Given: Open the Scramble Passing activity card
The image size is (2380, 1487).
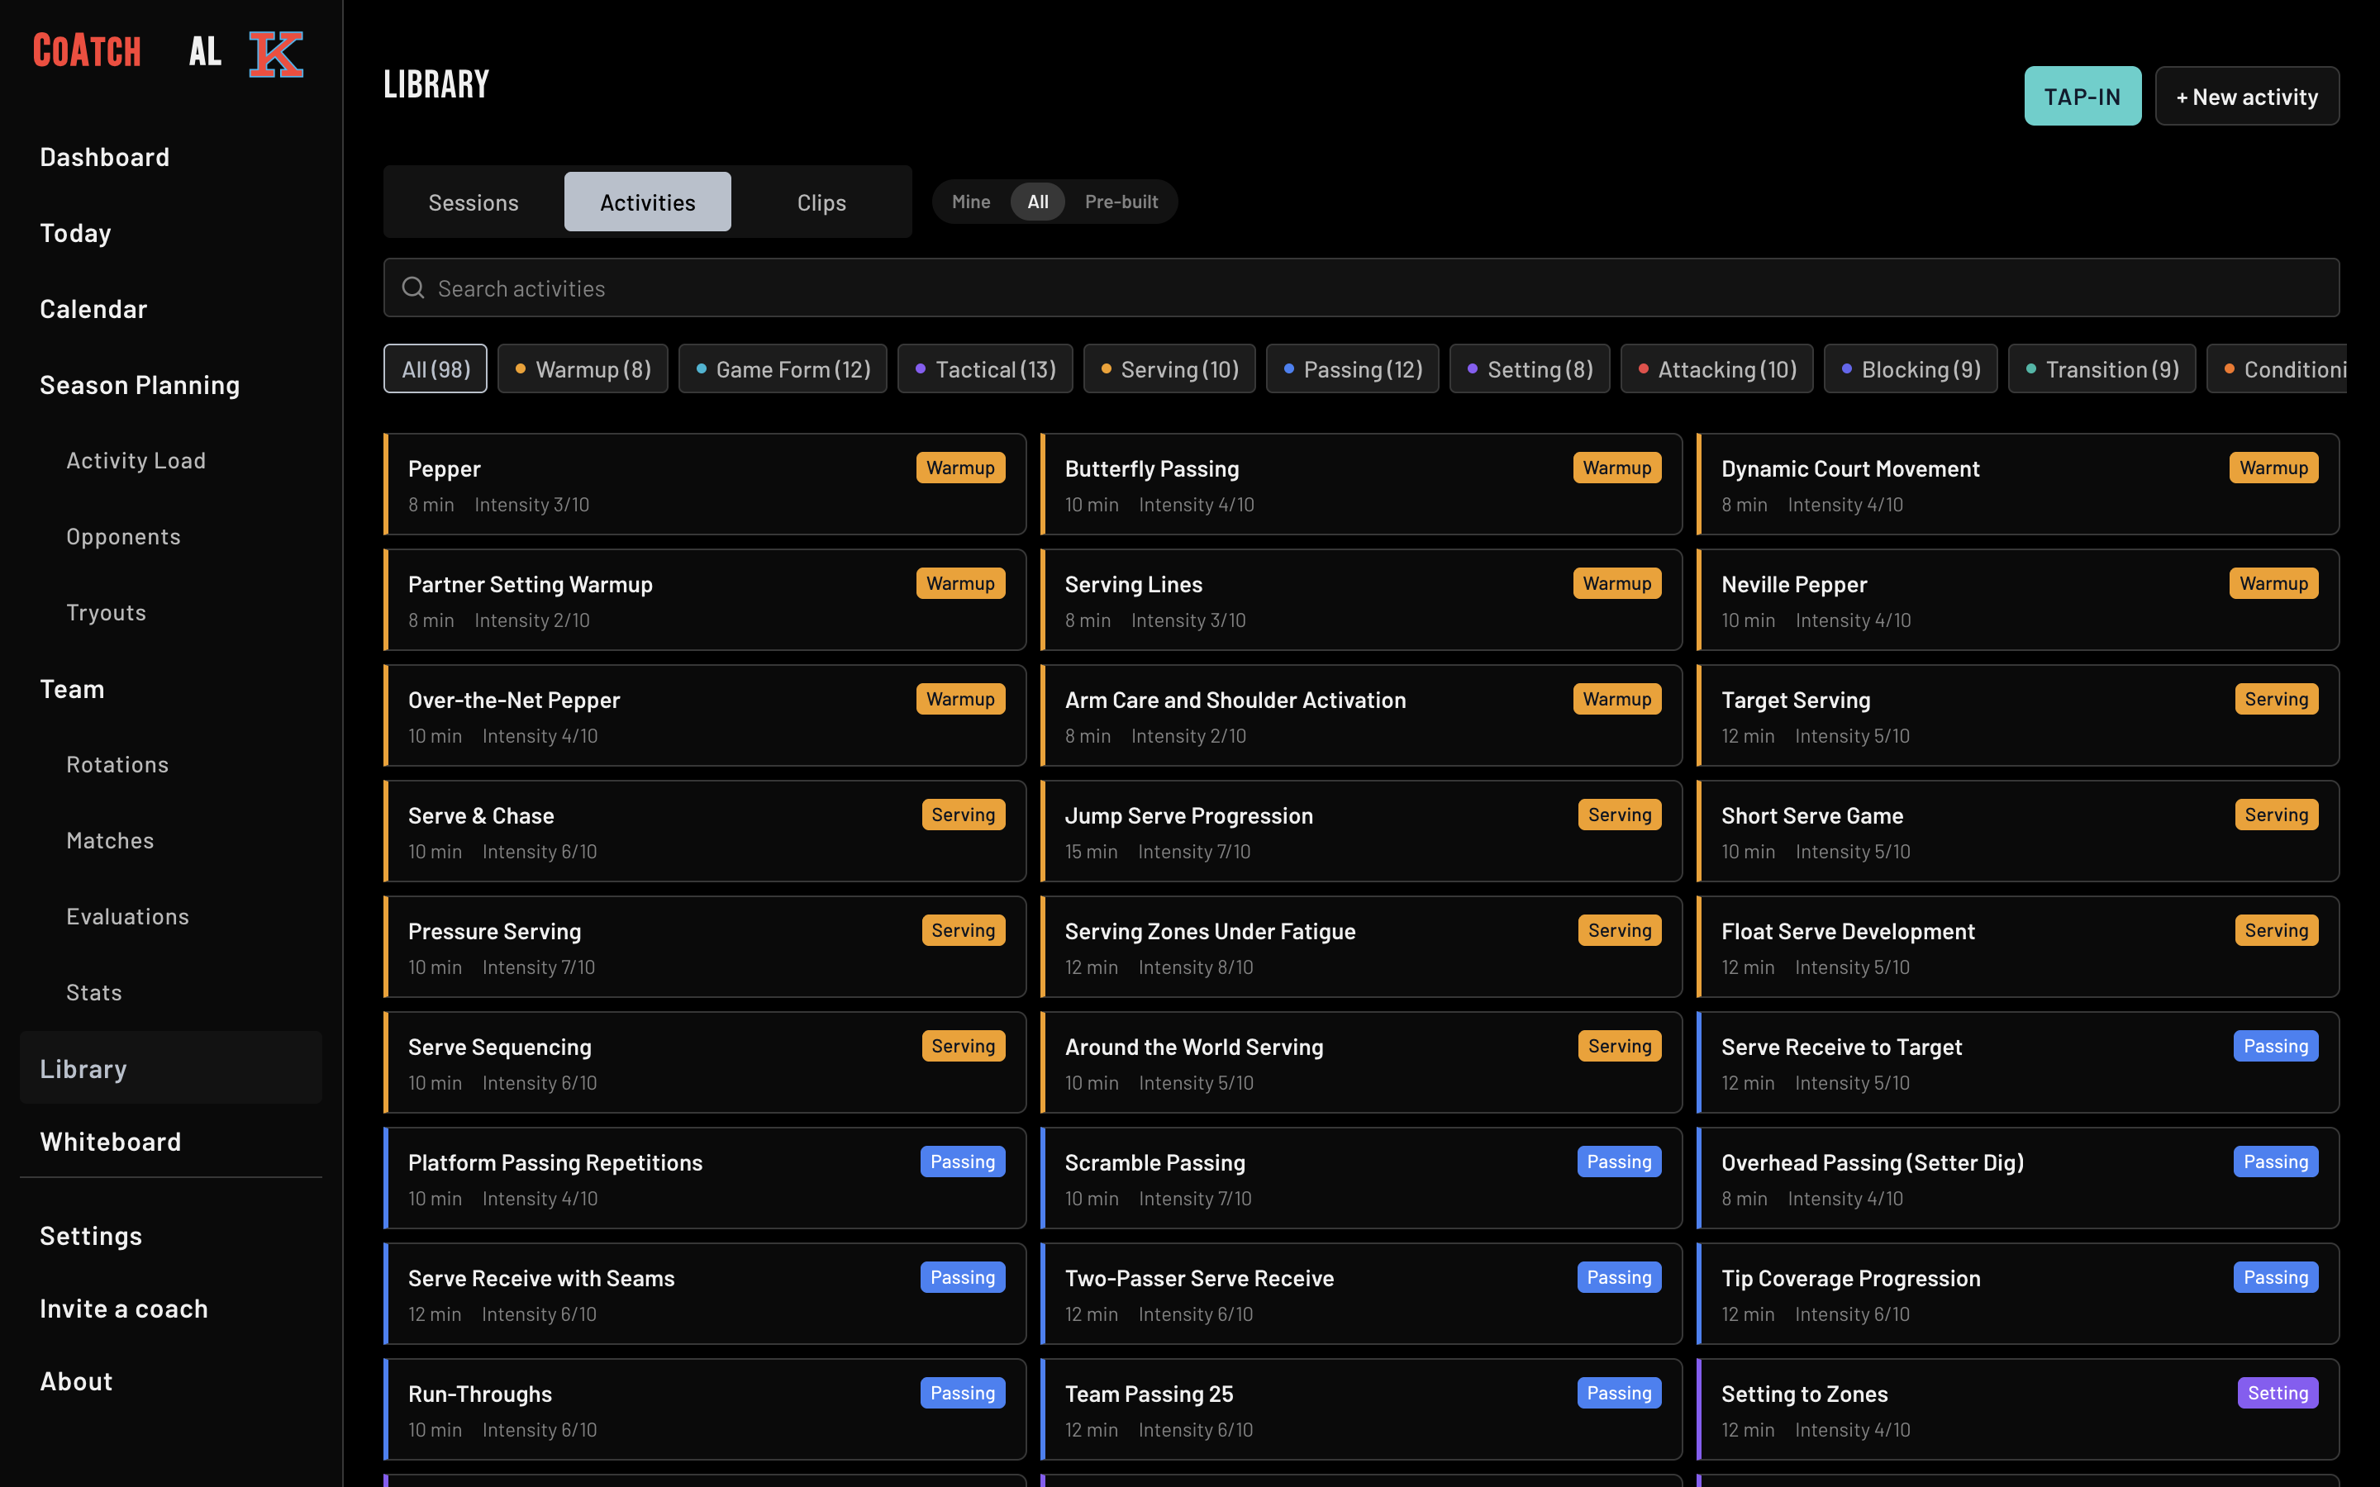Looking at the screenshot, I should (1361, 1178).
